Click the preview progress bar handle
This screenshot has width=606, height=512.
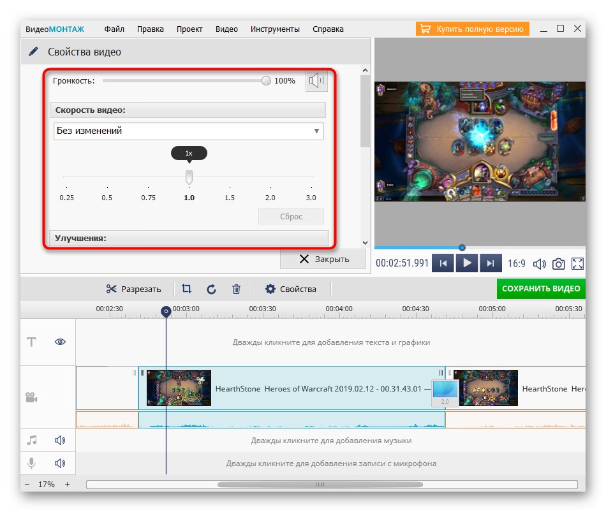(x=462, y=247)
